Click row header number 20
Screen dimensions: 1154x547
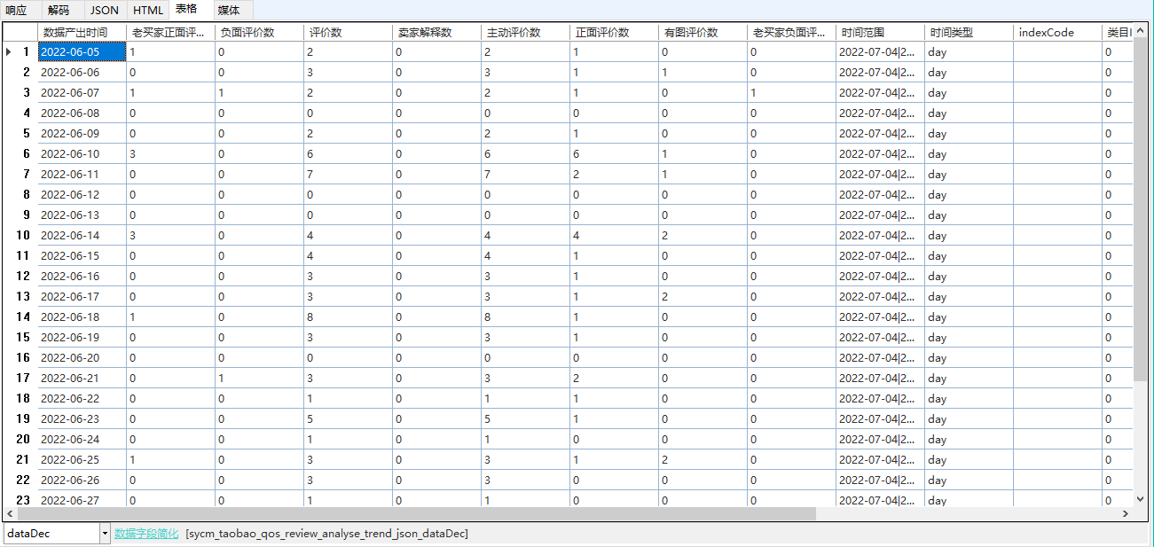coord(20,440)
